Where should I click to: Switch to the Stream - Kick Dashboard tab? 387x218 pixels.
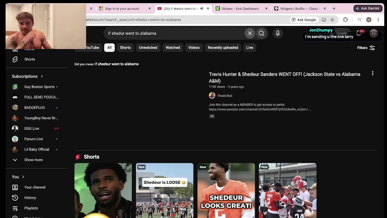[240, 8]
